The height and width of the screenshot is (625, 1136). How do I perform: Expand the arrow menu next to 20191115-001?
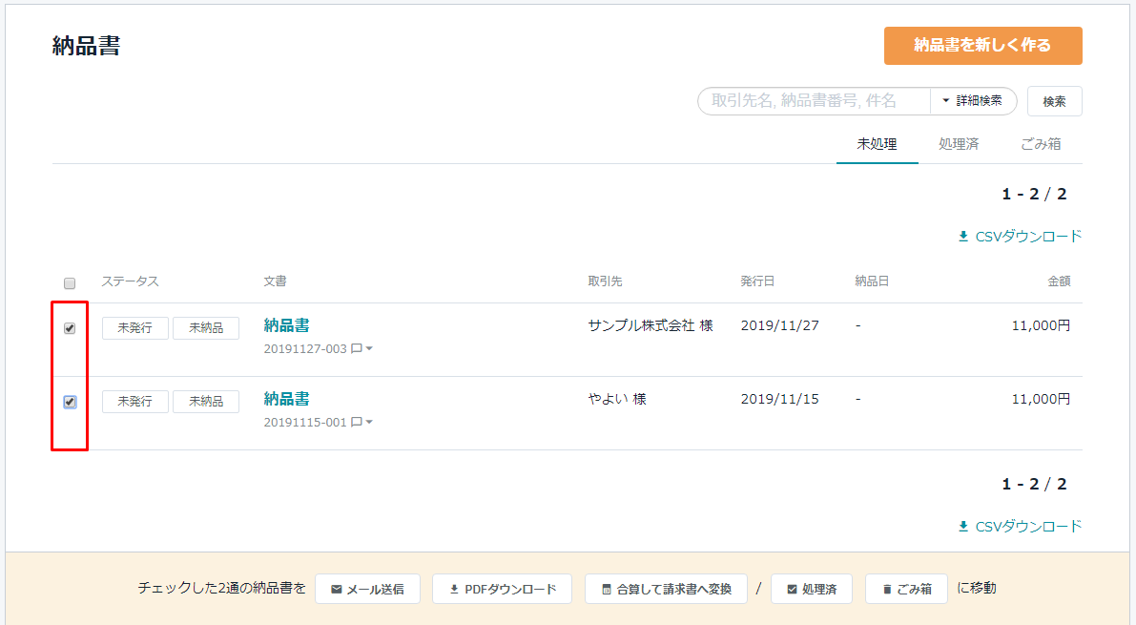[x=369, y=423]
